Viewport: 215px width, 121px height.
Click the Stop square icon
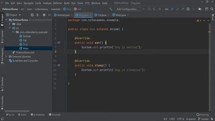click(160, 9)
